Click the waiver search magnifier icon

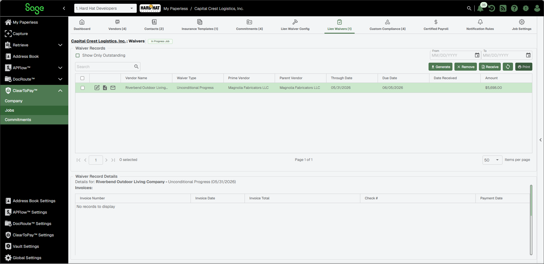tap(136, 67)
